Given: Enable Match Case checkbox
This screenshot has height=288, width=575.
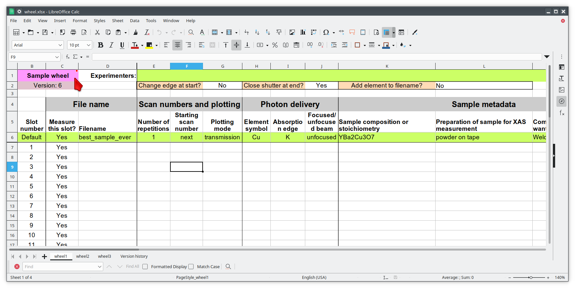Looking at the screenshot, I should 191,267.
